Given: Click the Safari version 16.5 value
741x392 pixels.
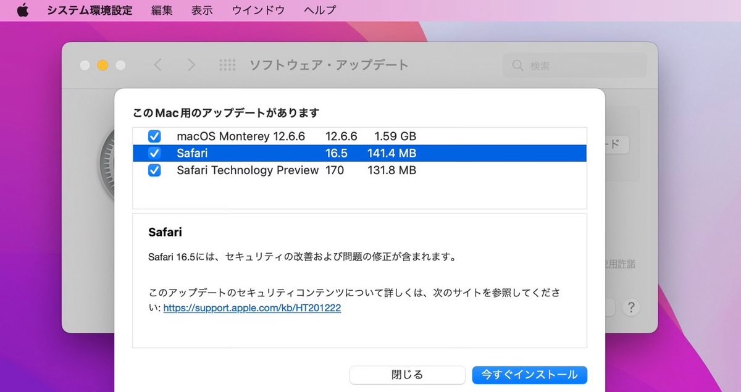Looking at the screenshot, I should point(337,153).
